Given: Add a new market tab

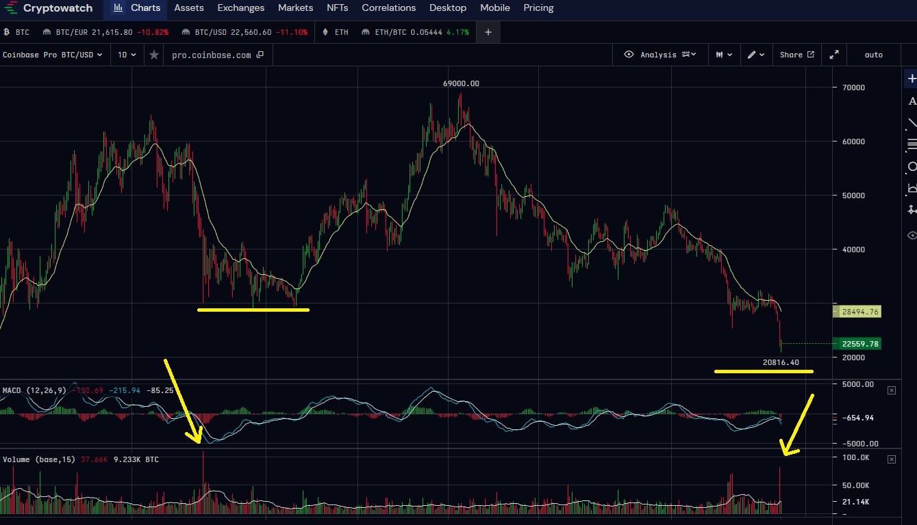Looking at the screenshot, I should [488, 32].
